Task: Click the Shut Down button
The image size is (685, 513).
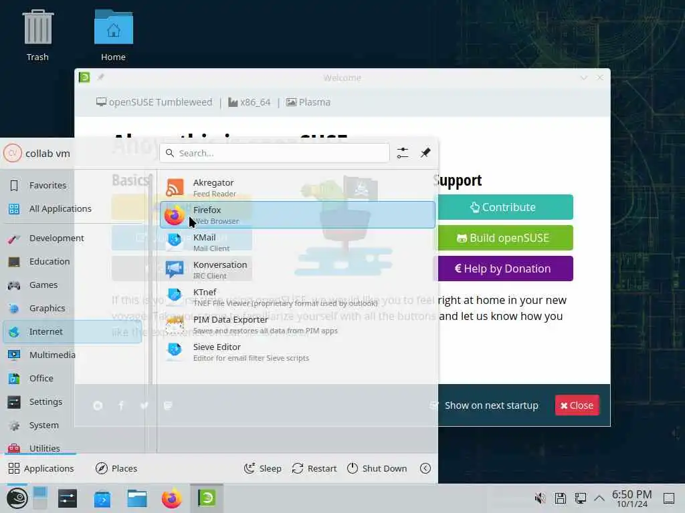Action: [377, 468]
